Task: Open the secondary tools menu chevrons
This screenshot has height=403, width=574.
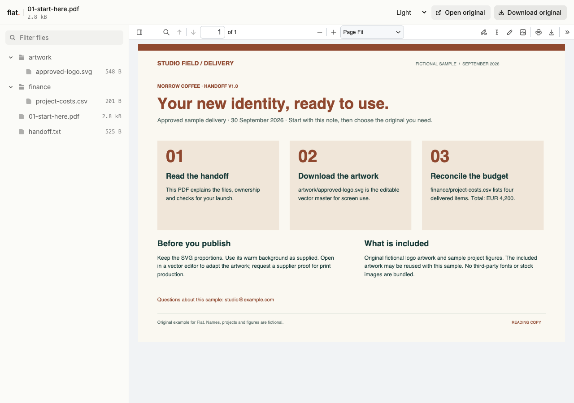Action: point(567,32)
